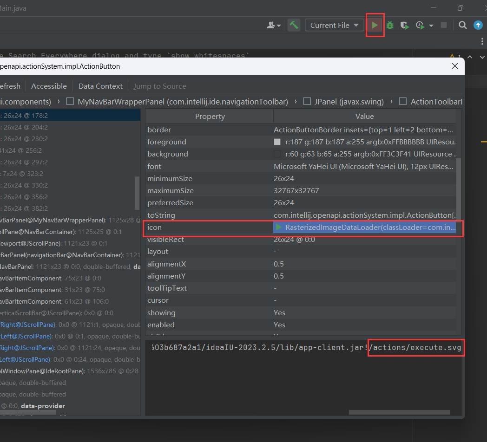
Task: Click the yellow warning triangle indicator
Action: pos(452,56)
